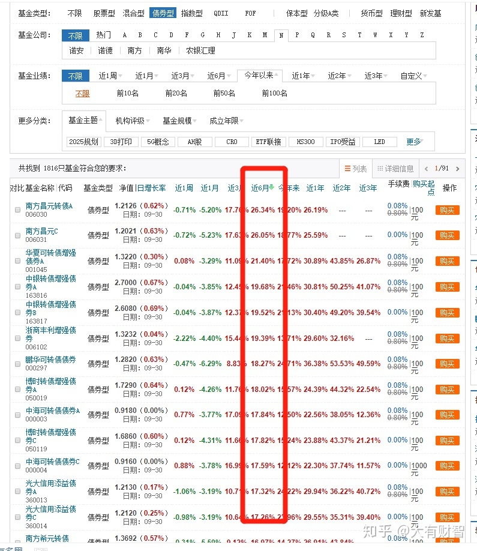This screenshot has width=477, height=551.
Task: Open the 近1周 performance dropdown
Action: click(x=110, y=76)
